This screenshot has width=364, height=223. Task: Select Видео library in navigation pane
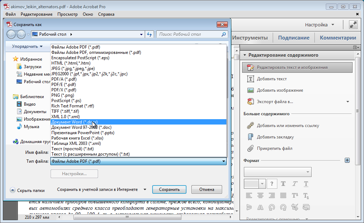26,104
